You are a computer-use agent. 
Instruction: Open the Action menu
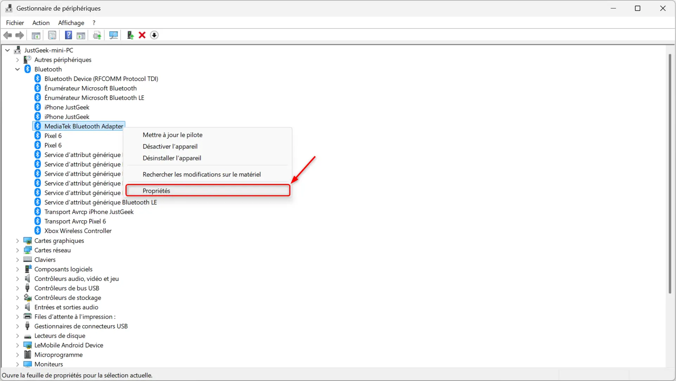point(41,23)
